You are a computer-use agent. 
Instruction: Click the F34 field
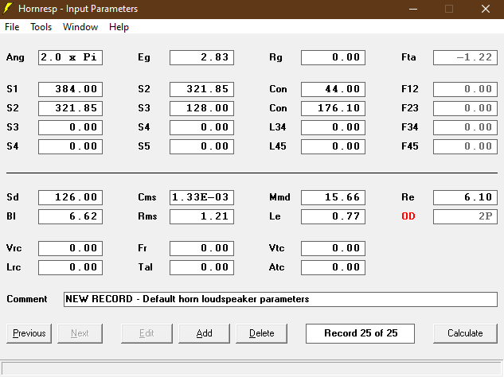tap(466, 127)
